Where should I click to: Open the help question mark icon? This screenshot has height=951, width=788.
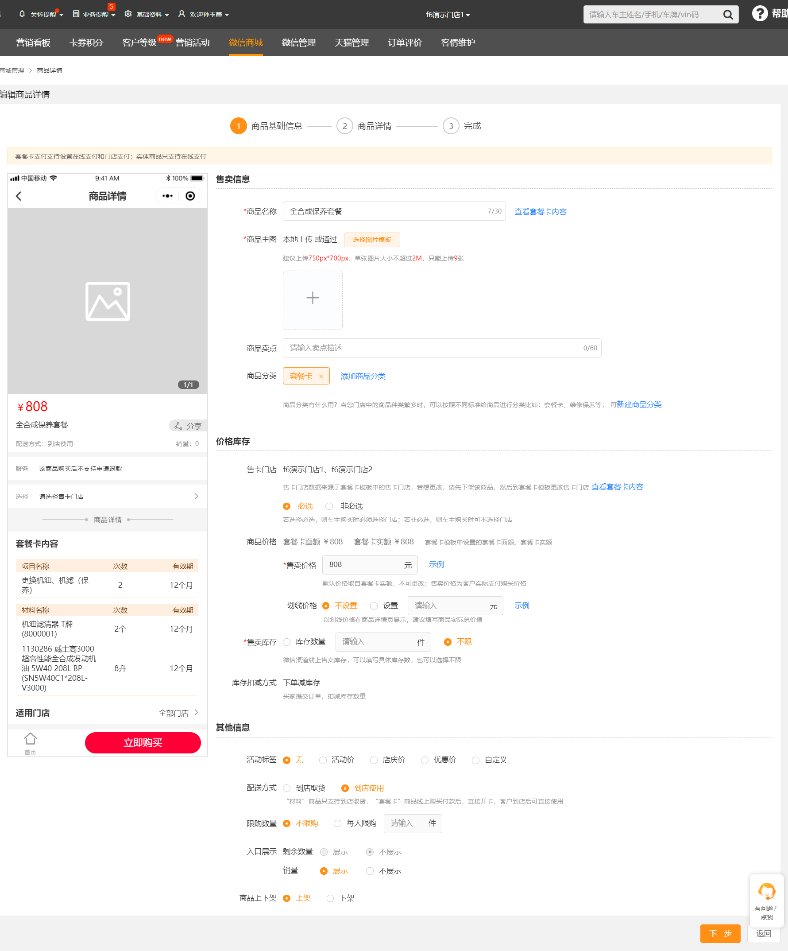coord(760,13)
